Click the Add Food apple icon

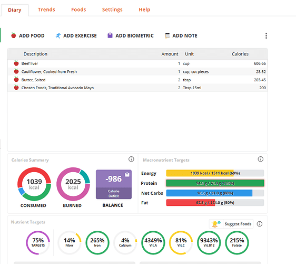[13, 35]
